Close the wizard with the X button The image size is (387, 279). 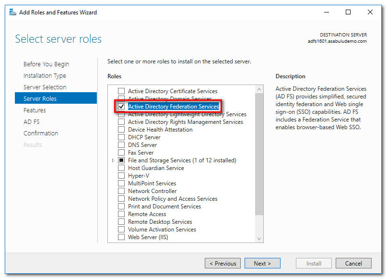[x=370, y=12]
